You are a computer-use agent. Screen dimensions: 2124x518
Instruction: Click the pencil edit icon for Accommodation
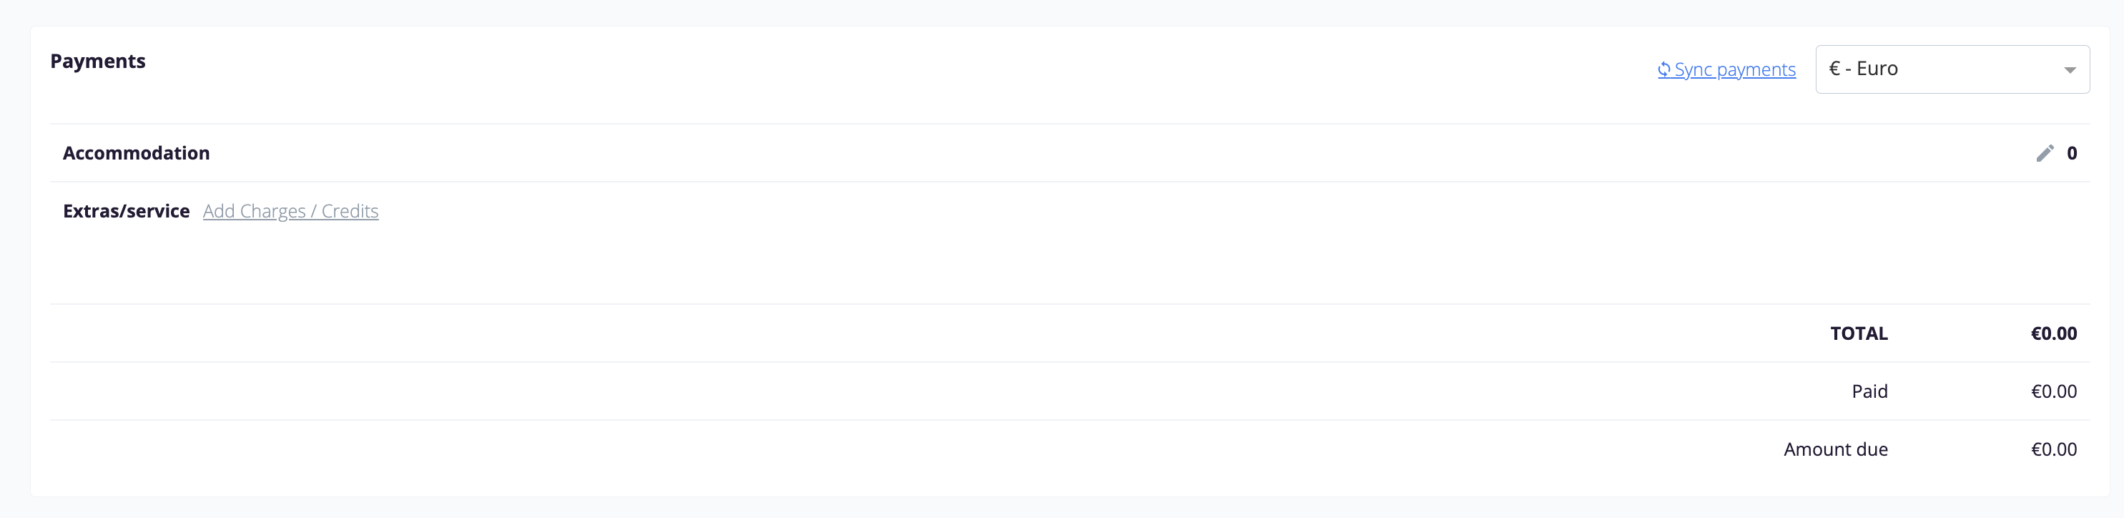click(2045, 153)
